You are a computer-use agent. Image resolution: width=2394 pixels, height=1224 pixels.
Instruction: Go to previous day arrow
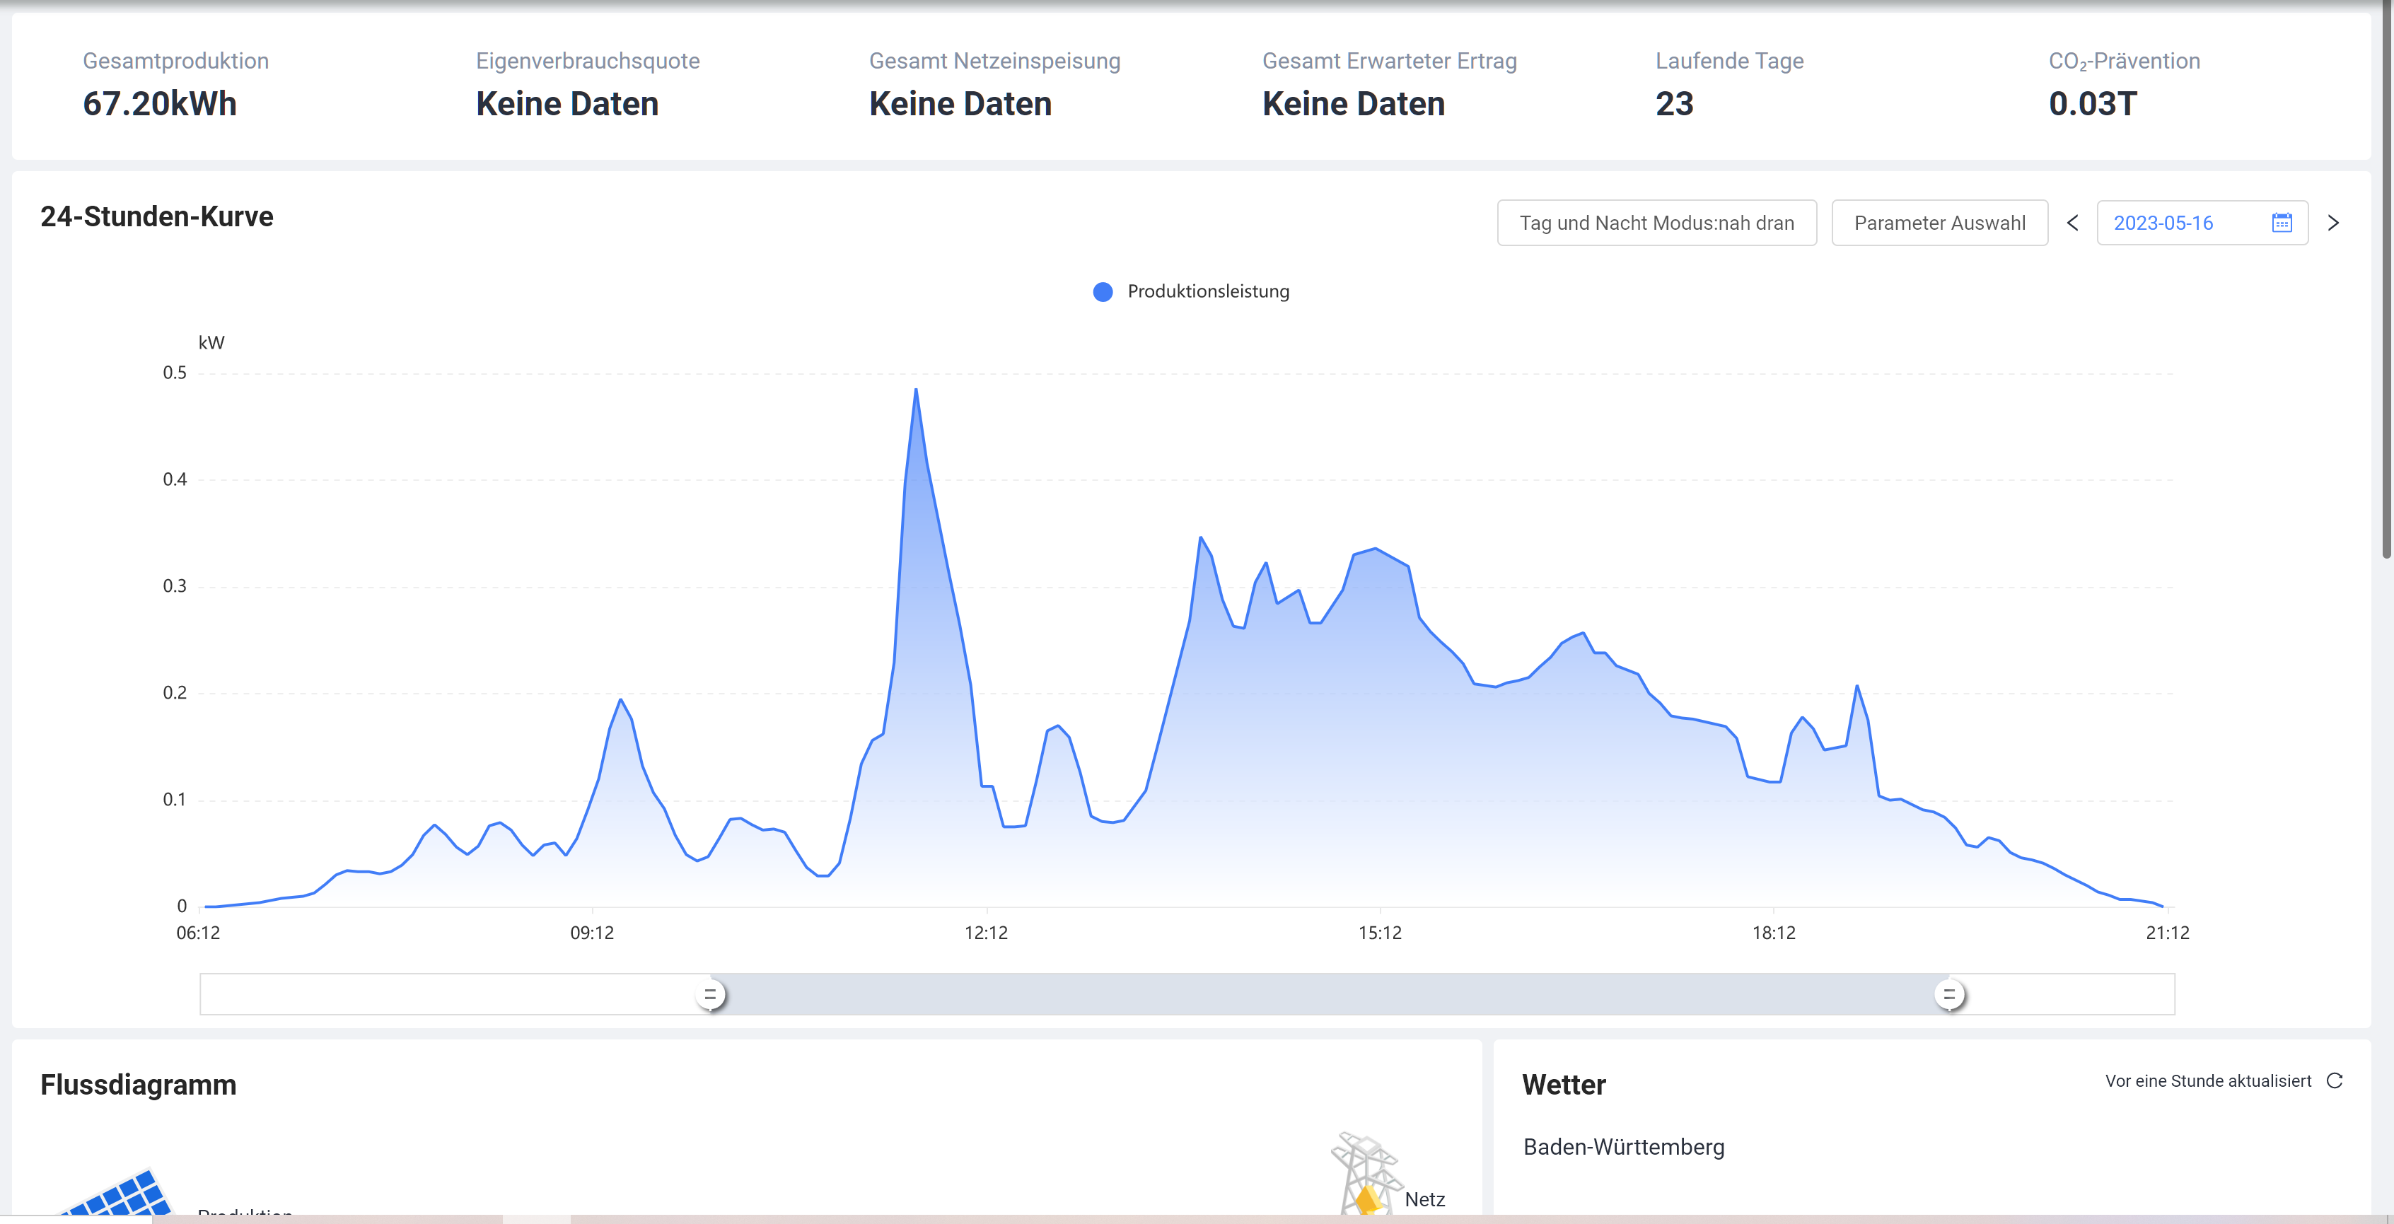coord(2072,223)
